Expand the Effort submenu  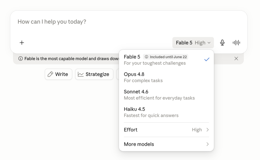pos(166,129)
